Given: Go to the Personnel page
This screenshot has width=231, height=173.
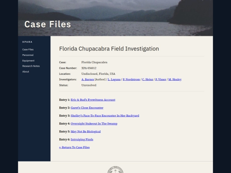Looking at the screenshot, I should point(28,55).
